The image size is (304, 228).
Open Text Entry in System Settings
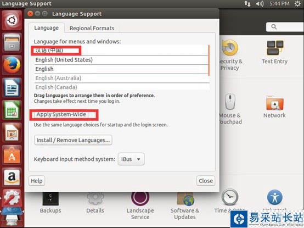coord(275,52)
